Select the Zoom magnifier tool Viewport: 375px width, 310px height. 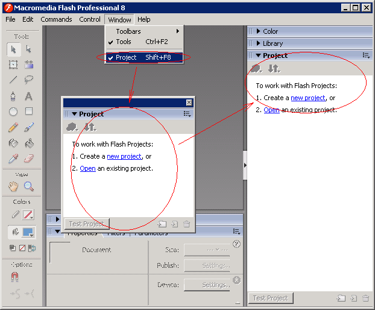pos(28,187)
